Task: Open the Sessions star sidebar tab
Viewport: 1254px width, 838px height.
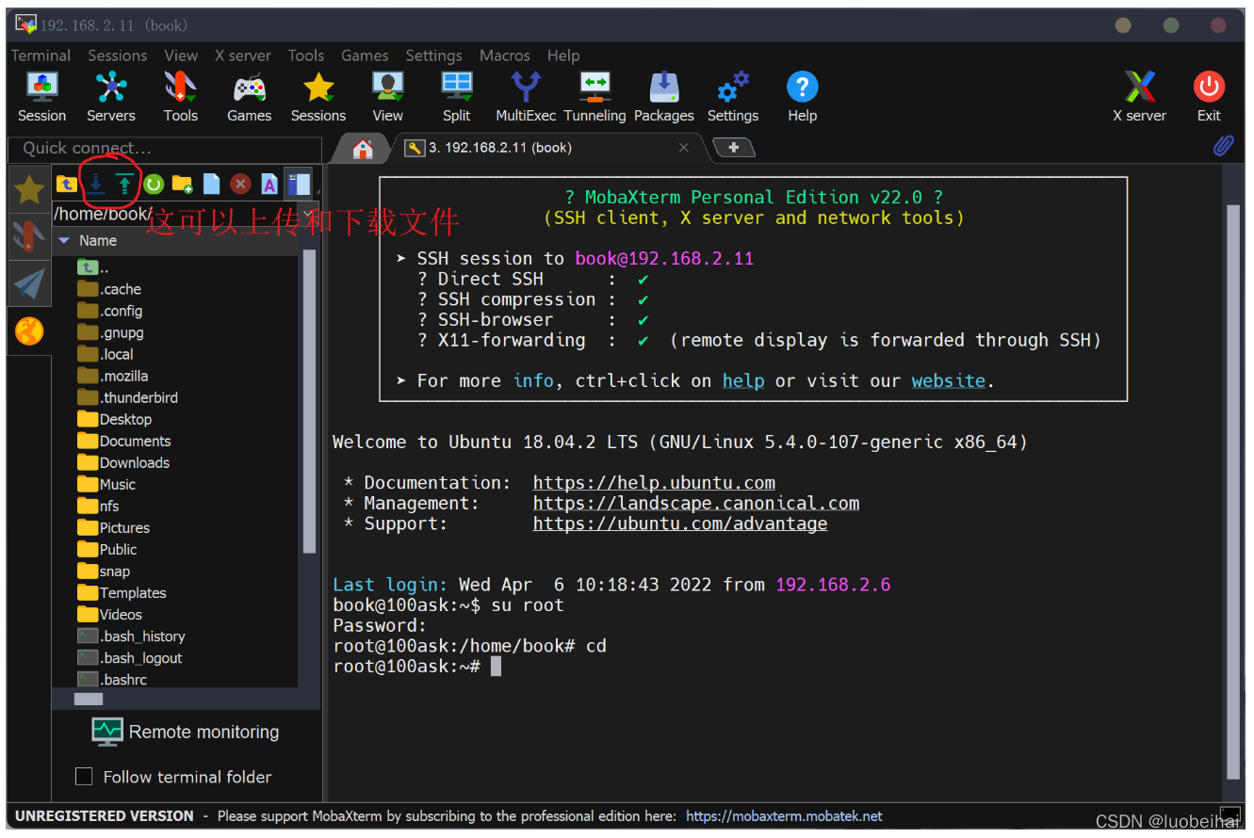Action: coord(29,190)
